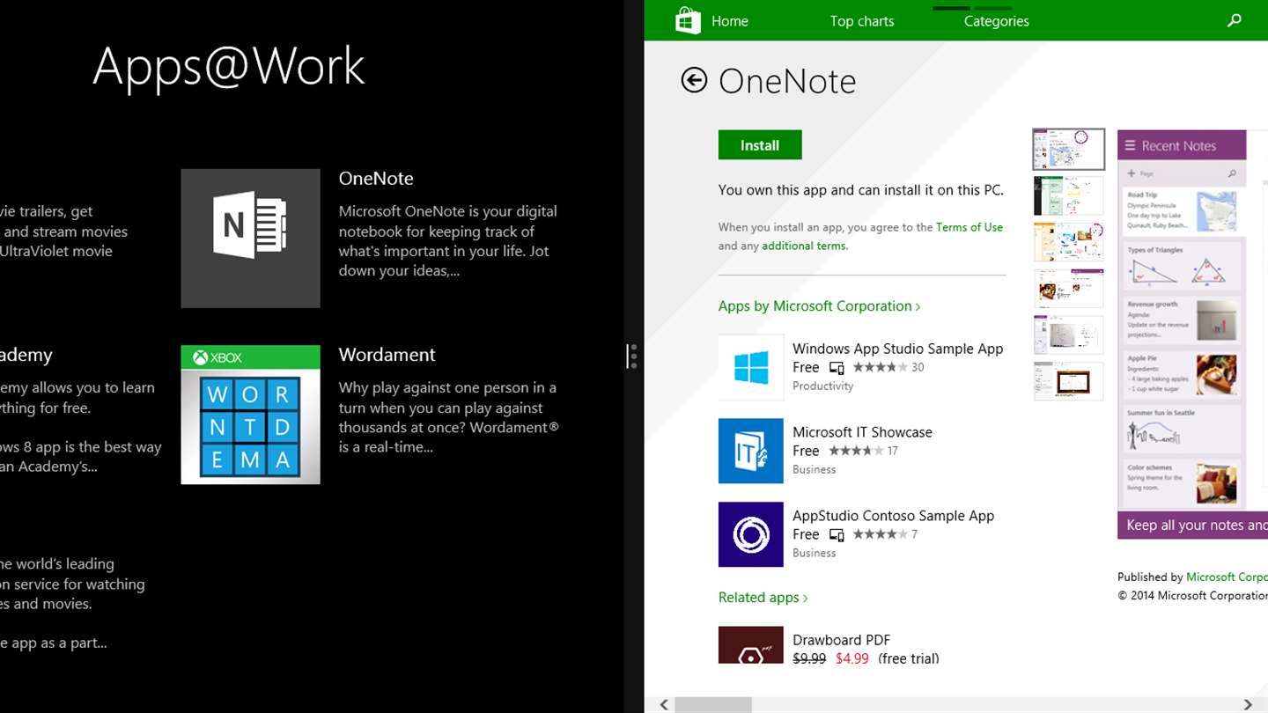Open the Microsoft IT Showcase icon
Image resolution: width=1268 pixels, height=713 pixels.
(x=750, y=451)
